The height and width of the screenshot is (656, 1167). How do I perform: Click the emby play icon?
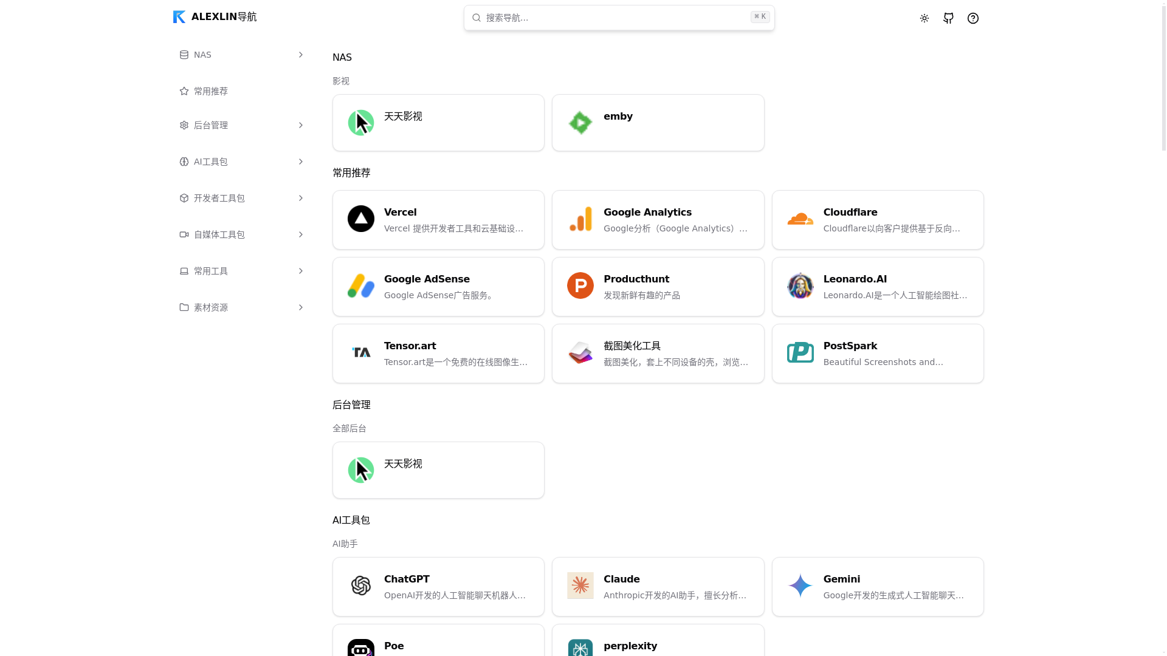pos(580,123)
